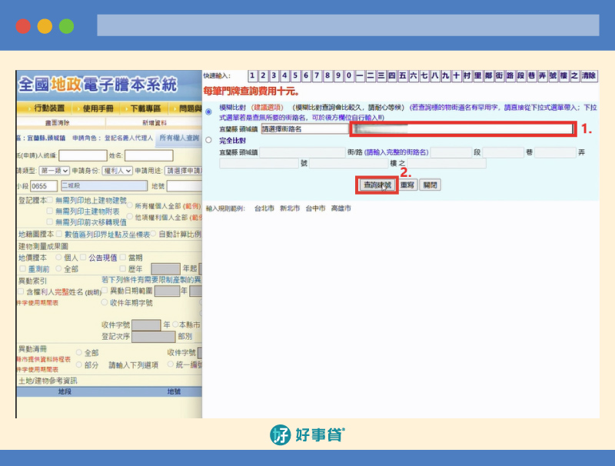Open the 使用手冊 menu item
The height and width of the screenshot is (466, 615).
(x=98, y=108)
